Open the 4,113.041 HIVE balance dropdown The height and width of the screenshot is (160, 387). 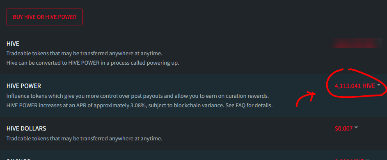355,86
